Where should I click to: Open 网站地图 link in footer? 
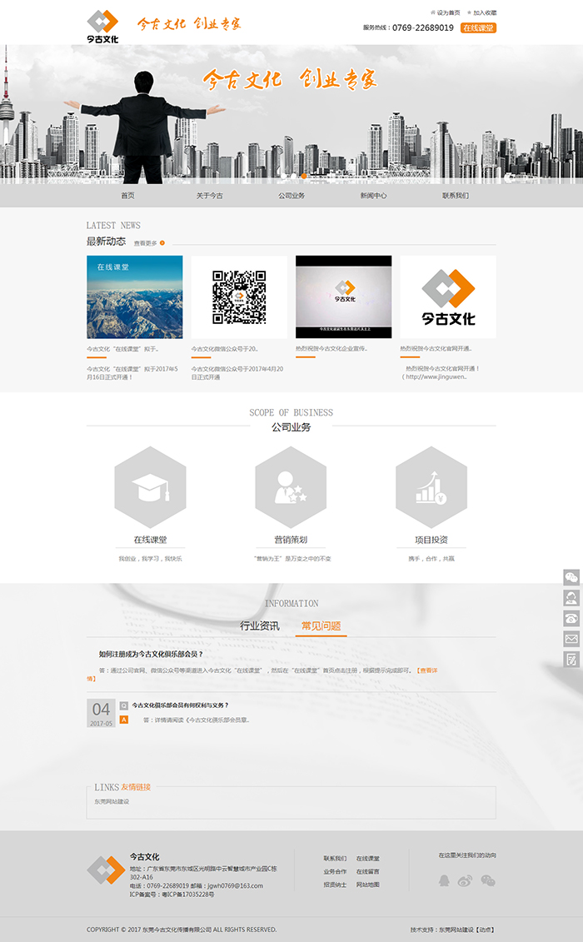click(367, 885)
